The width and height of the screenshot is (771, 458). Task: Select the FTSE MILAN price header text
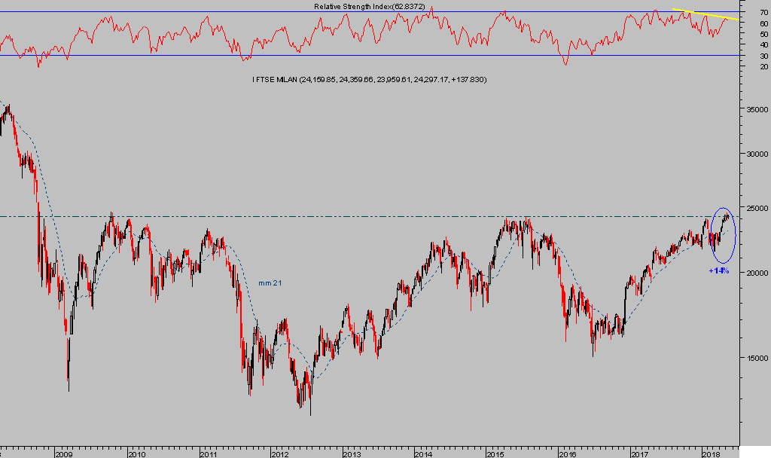point(370,79)
